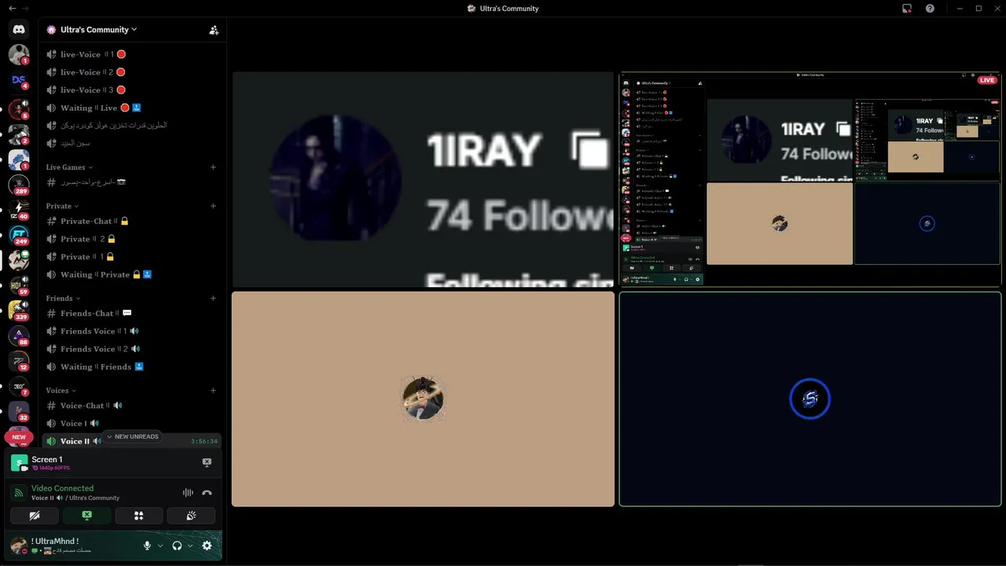Disconnect from voice with hang-up icon

(207, 493)
